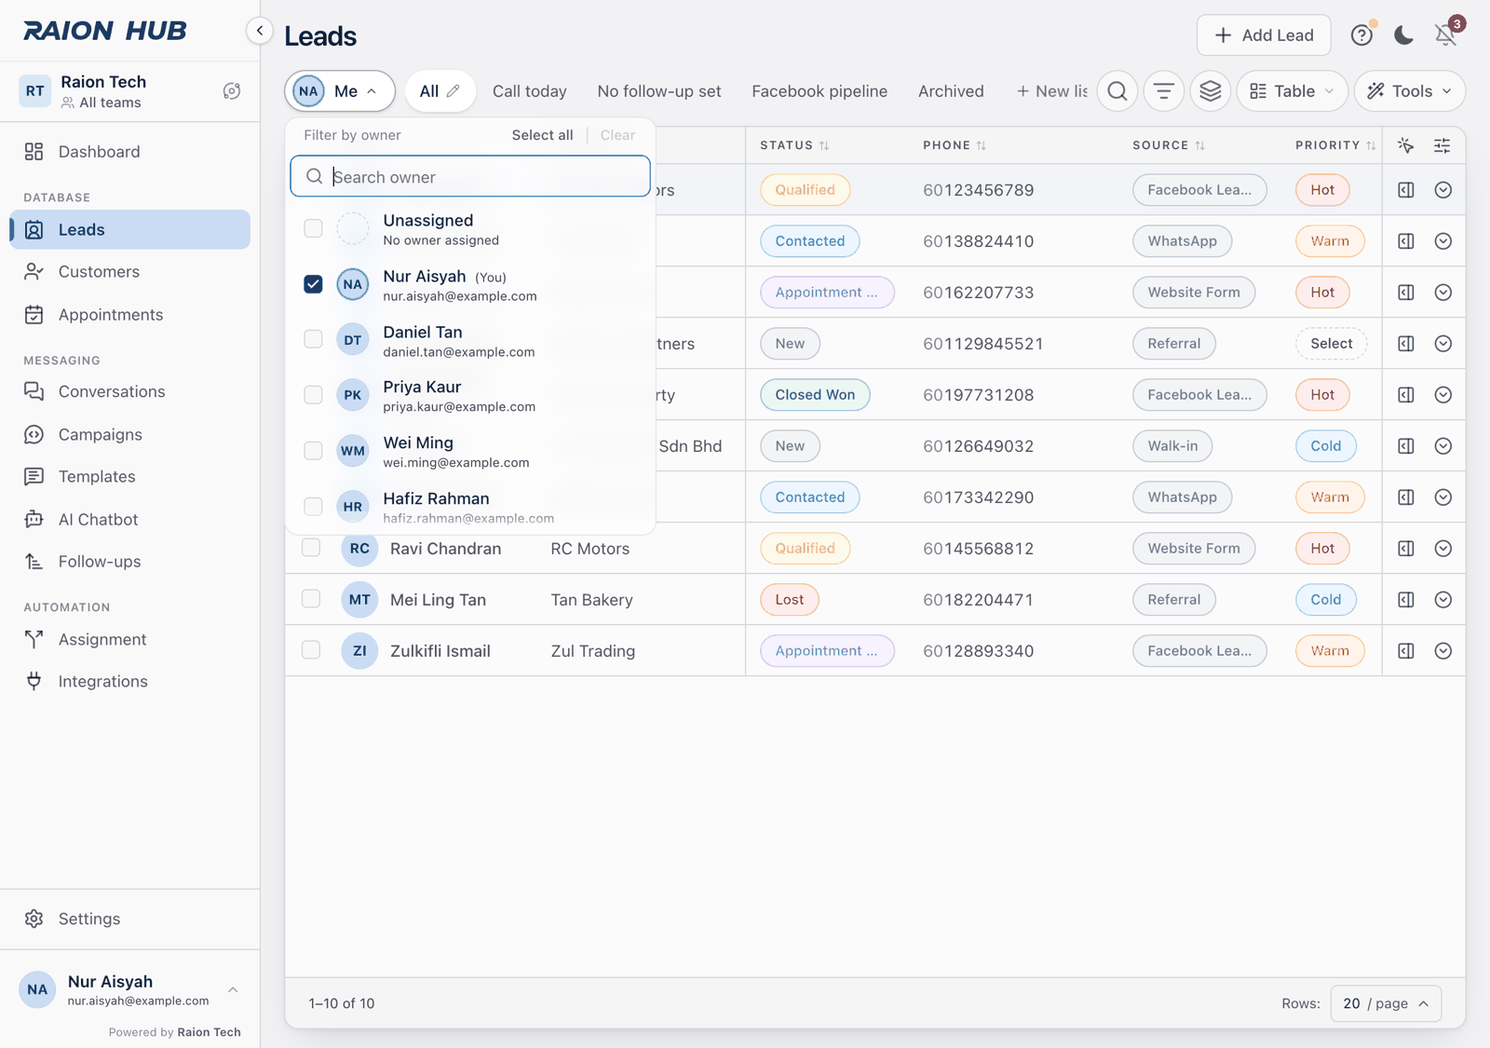Click the Hot priority badge for Ravi Chandran
The width and height of the screenshot is (1490, 1048).
pos(1322,549)
